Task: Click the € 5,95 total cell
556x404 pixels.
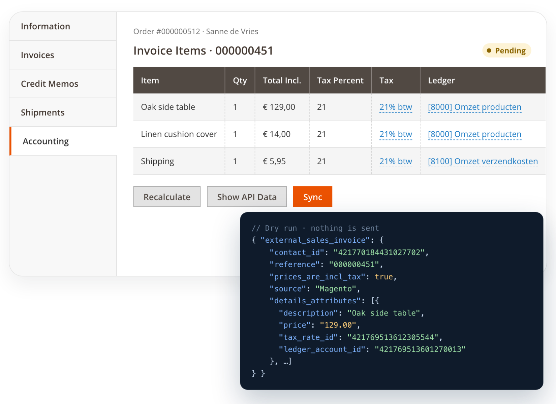Action: tap(282, 161)
